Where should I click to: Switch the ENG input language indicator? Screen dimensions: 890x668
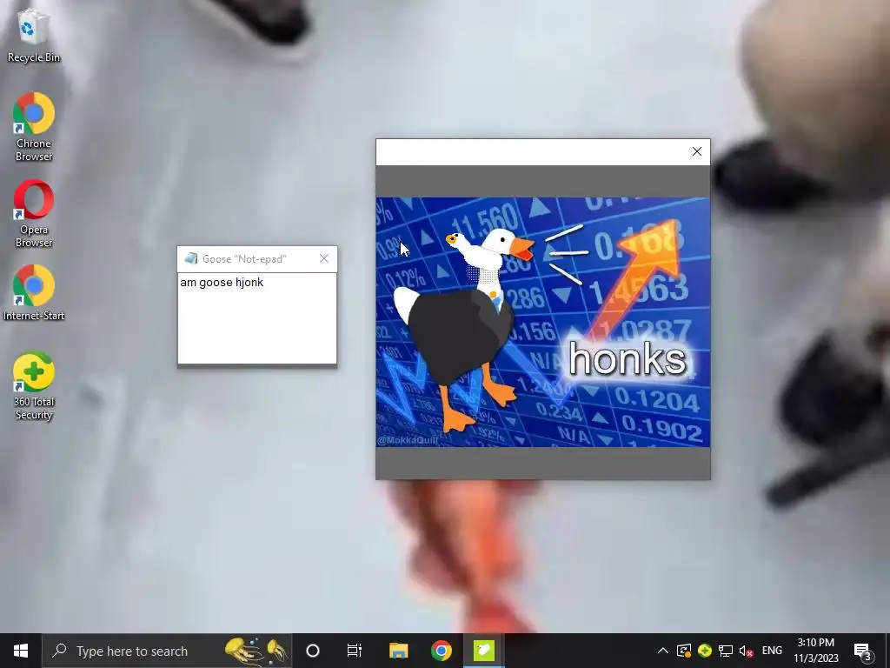pos(772,651)
